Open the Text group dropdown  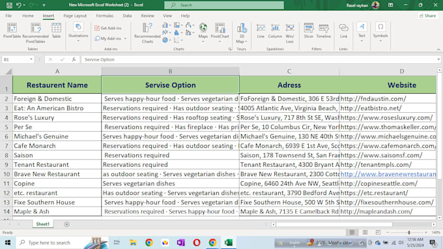click(362, 33)
